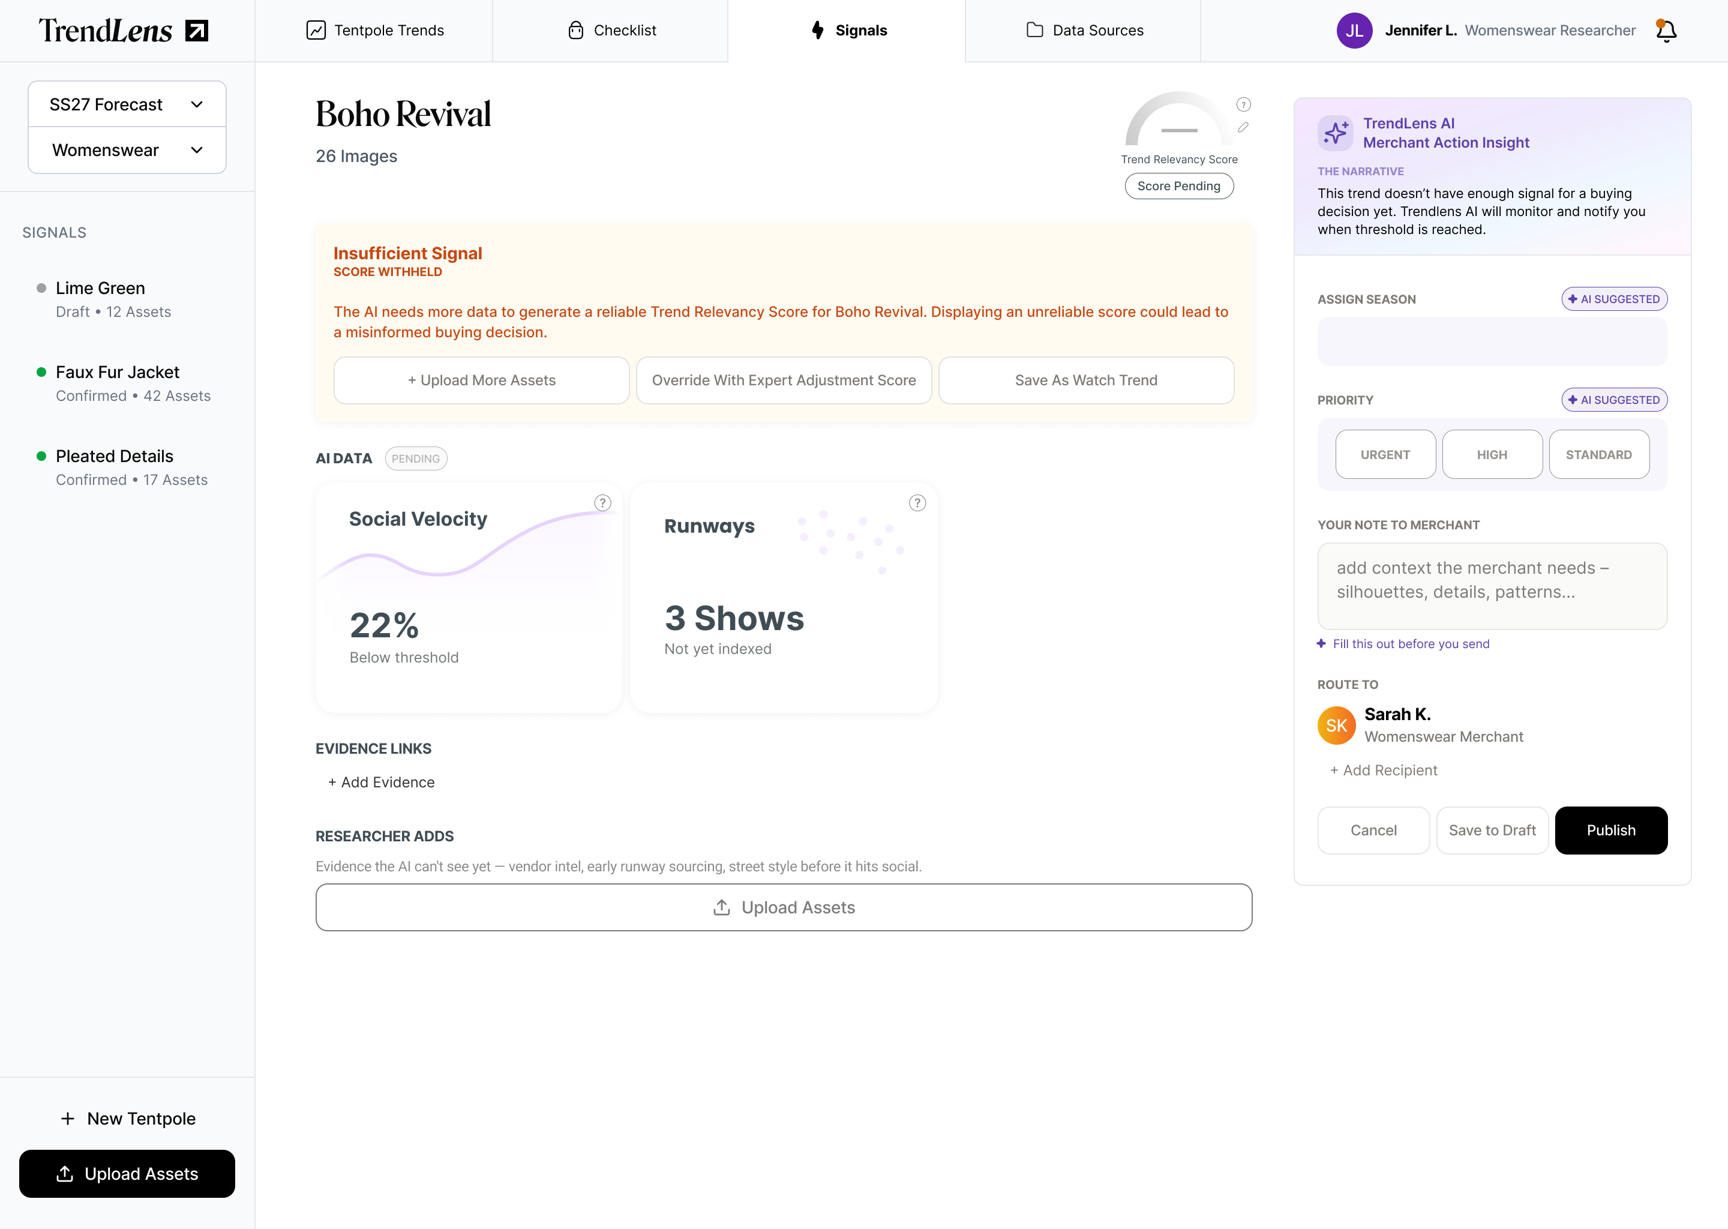Screen dimensions: 1728x1229
Task: Click the Publish button
Action: [1610, 830]
